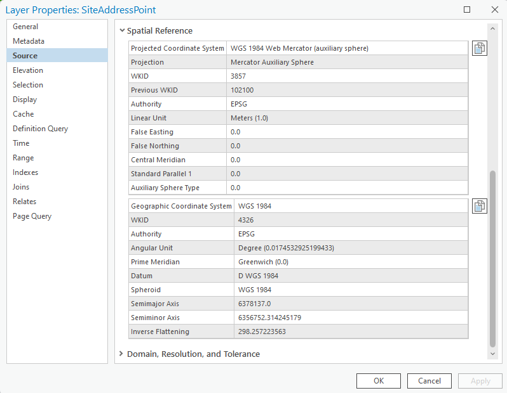Screen dimensions: 507x393
Task: Confirm changes with the OK button
Action: [x=379, y=381]
